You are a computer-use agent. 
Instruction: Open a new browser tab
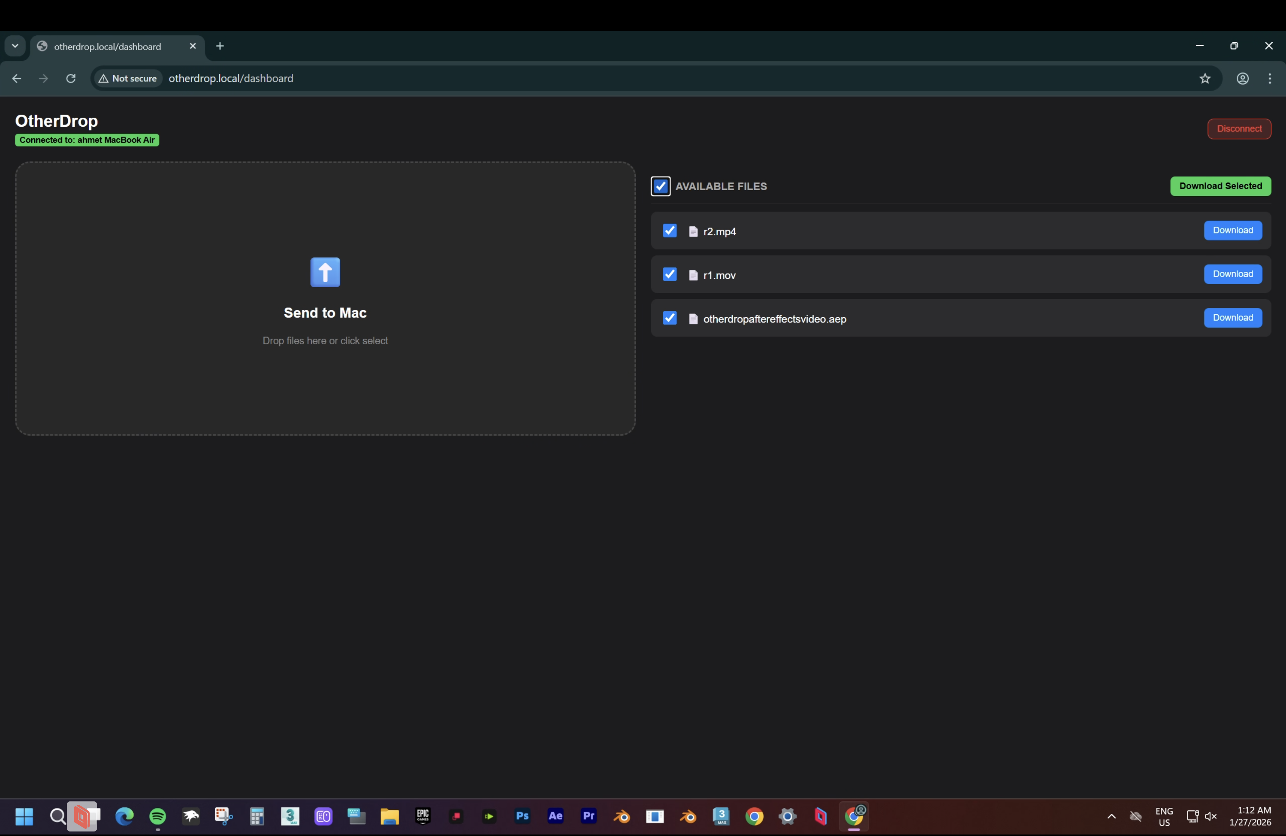tap(220, 46)
